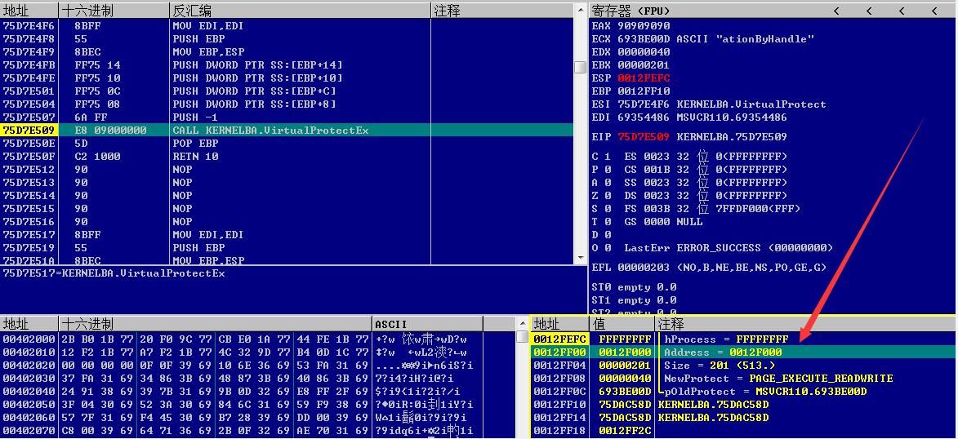The image size is (958, 439).
Task: Click the 地址 column header in the disassembly pane
Action: tap(29, 11)
